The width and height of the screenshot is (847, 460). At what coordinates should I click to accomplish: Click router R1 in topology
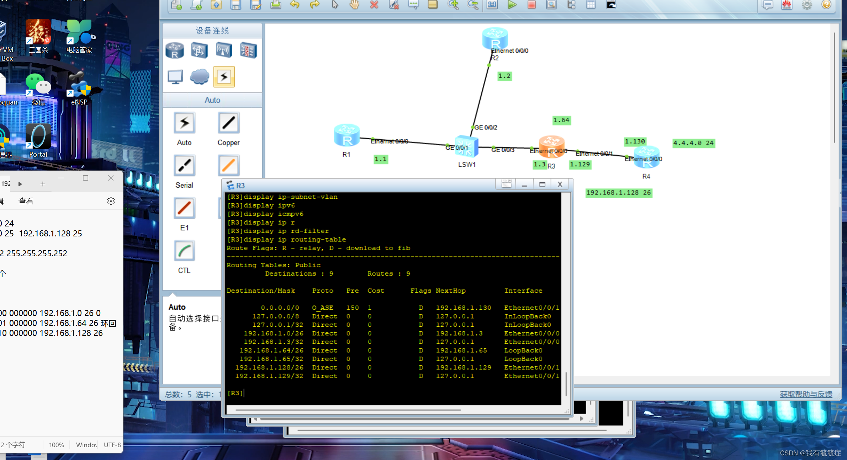346,136
